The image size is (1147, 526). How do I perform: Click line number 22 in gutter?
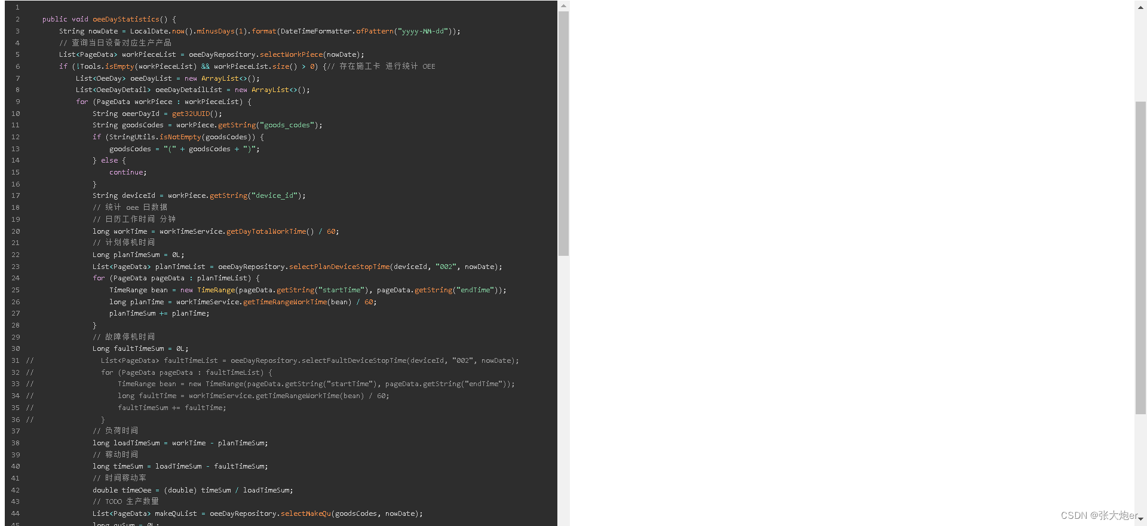[x=16, y=255]
